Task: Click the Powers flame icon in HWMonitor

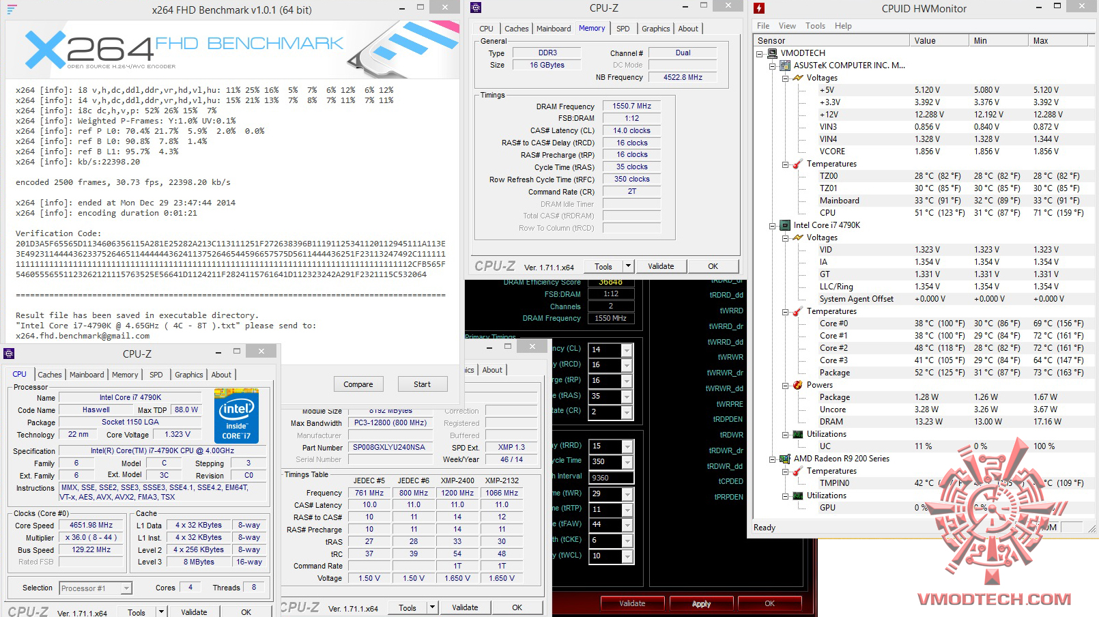Action: click(x=798, y=385)
